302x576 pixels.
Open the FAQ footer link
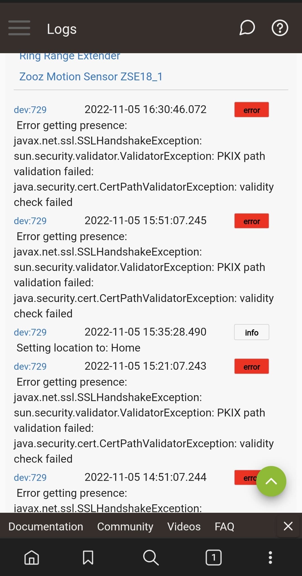[x=225, y=526]
